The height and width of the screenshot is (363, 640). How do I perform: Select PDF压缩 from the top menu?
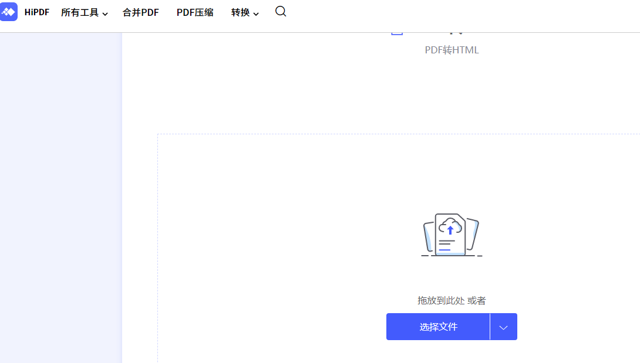(194, 12)
